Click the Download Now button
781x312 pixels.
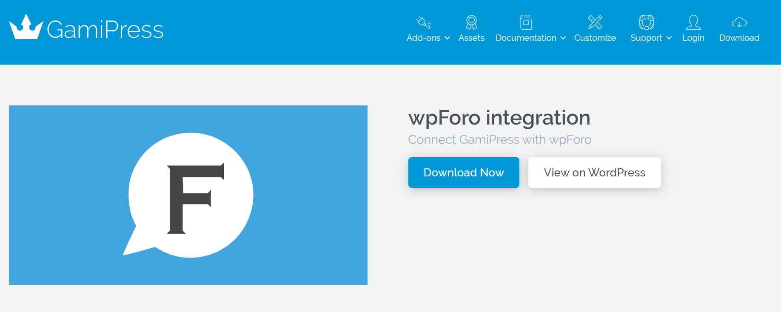tap(464, 173)
